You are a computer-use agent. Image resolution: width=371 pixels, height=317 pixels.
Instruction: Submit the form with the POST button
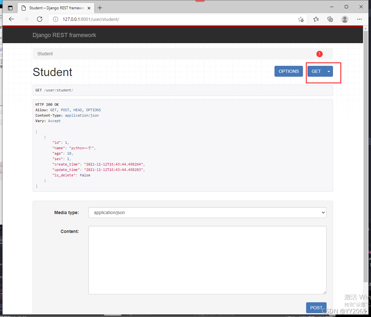click(x=316, y=308)
